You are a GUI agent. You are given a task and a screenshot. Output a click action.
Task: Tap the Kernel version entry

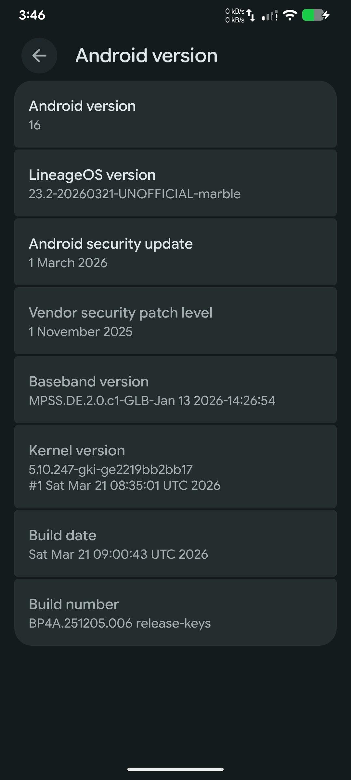(x=175, y=467)
